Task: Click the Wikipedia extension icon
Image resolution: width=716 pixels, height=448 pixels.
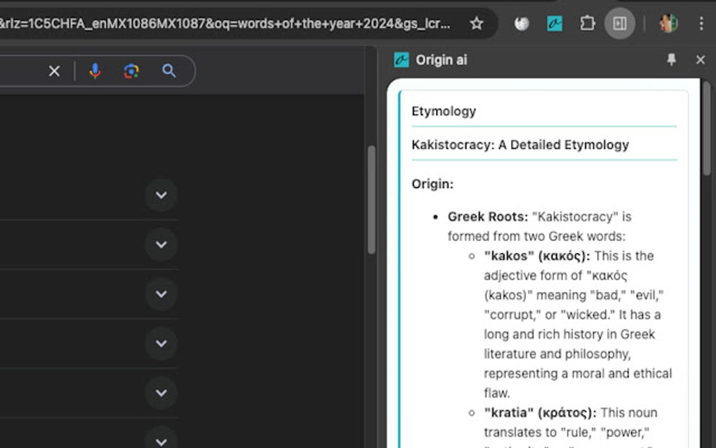Action: pyautogui.click(x=521, y=23)
